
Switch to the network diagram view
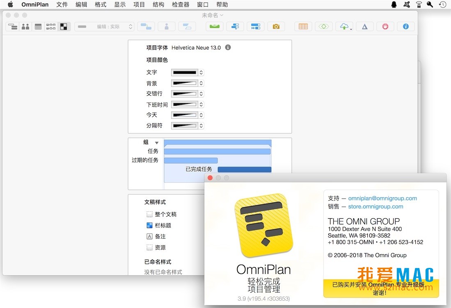pos(50,27)
